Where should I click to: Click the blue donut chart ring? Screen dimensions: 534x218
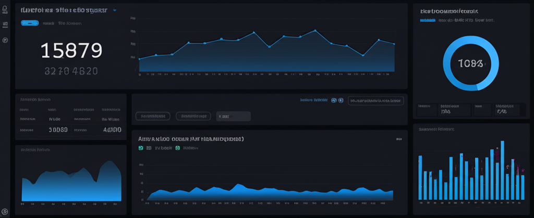pyautogui.click(x=471, y=63)
